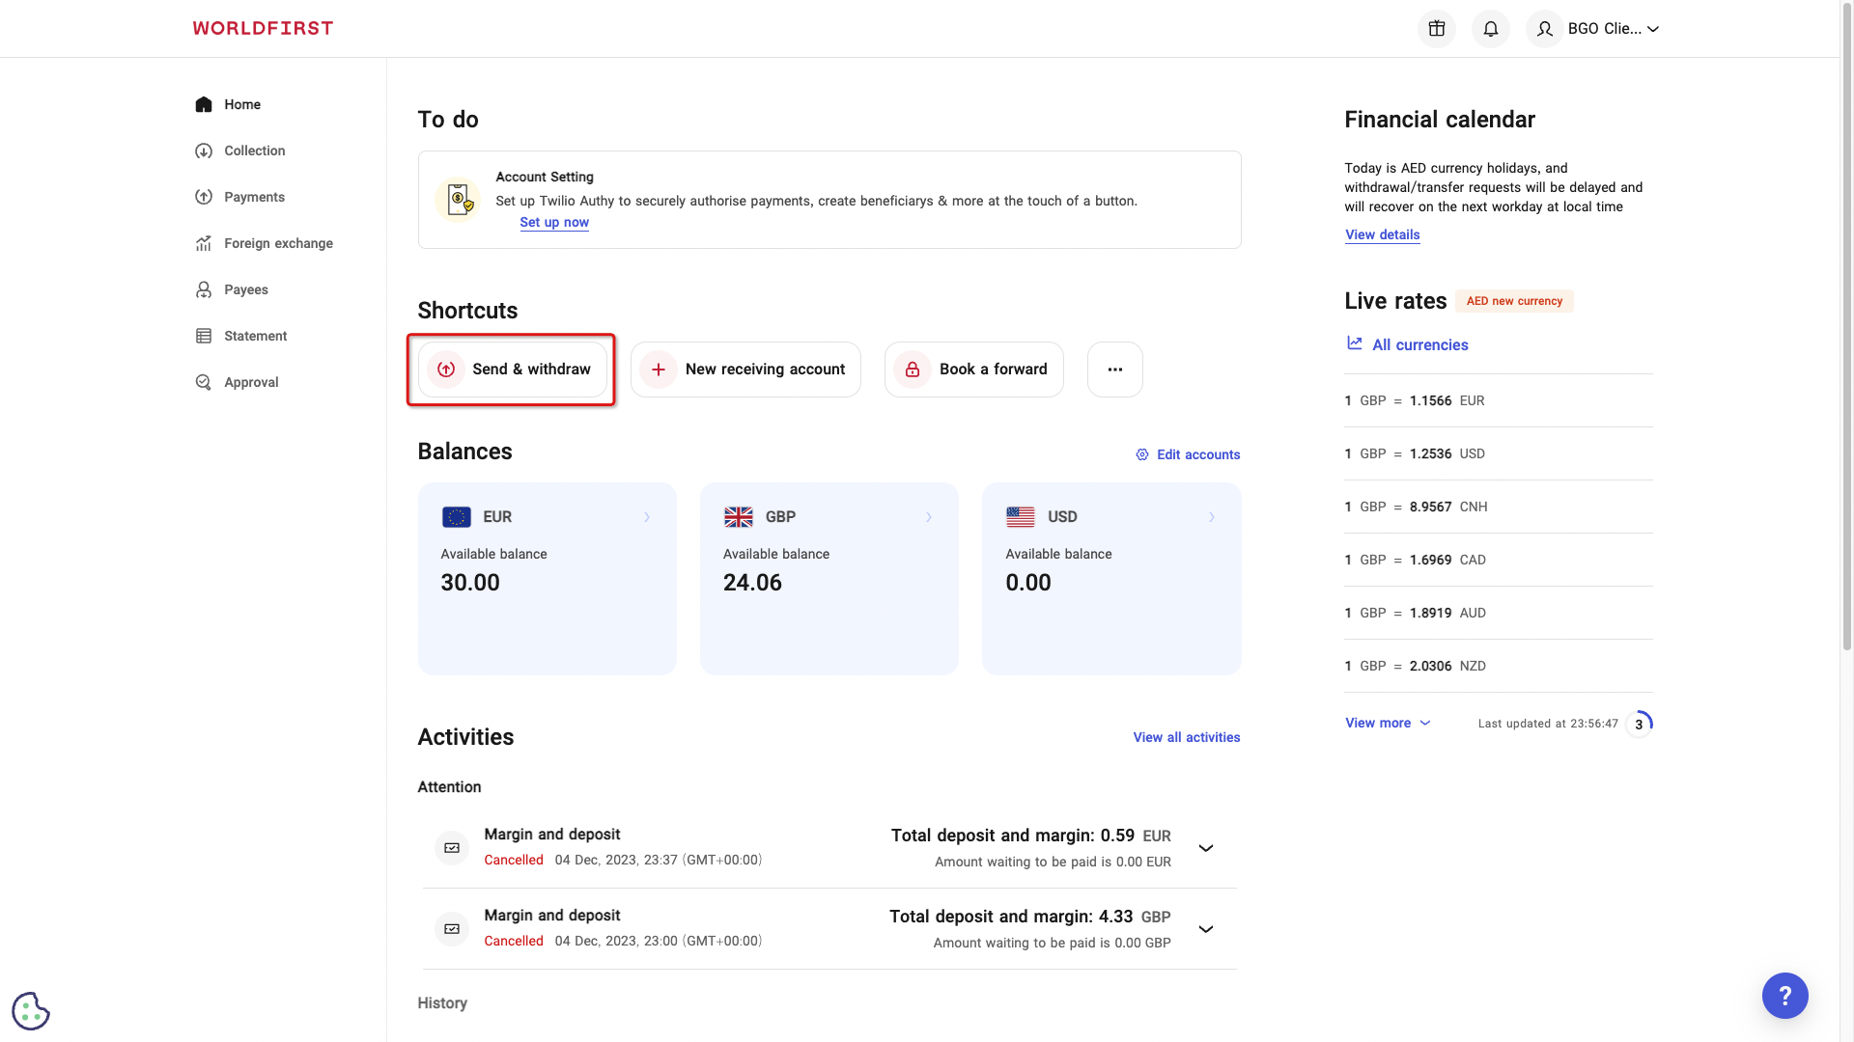
Task: Click Send & withdraw shortcut
Action: pos(511,369)
